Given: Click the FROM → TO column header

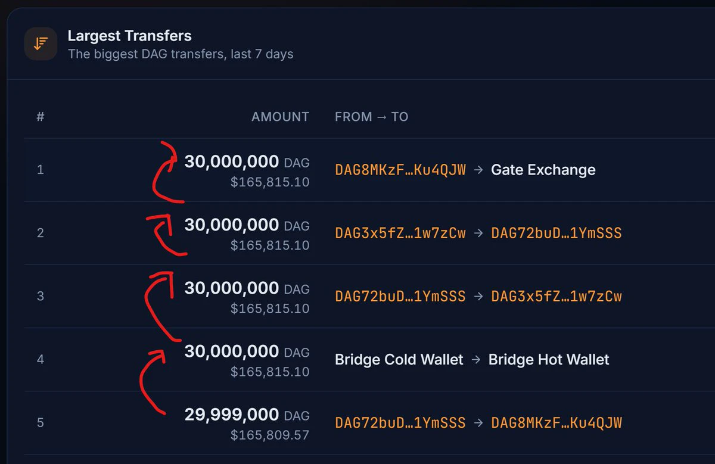Looking at the screenshot, I should click(x=372, y=117).
